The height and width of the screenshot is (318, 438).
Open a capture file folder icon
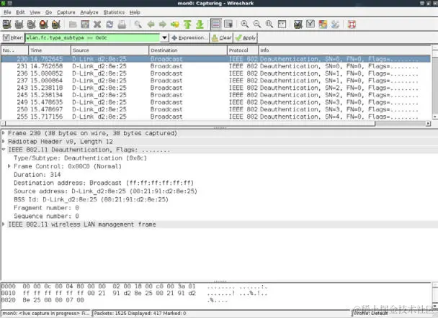coord(73,24)
